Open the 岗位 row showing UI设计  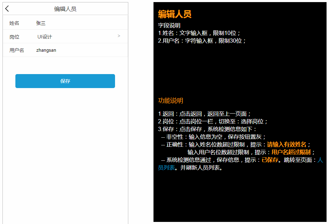point(65,36)
